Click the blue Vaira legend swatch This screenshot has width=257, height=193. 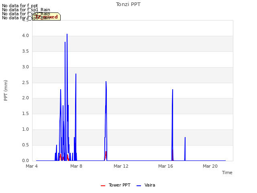click(x=139, y=186)
